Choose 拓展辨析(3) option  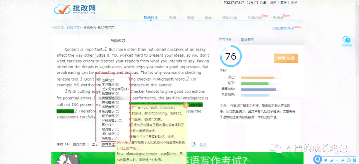pyautogui.click(x=111, y=93)
